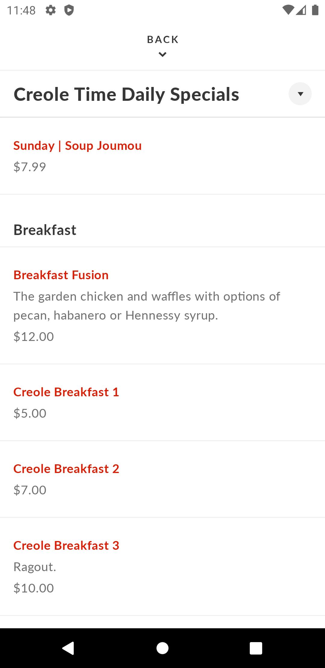This screenshot has width=325, height=668.
Task: Tap the Android home circle button
Action: (x=162, y=648)
